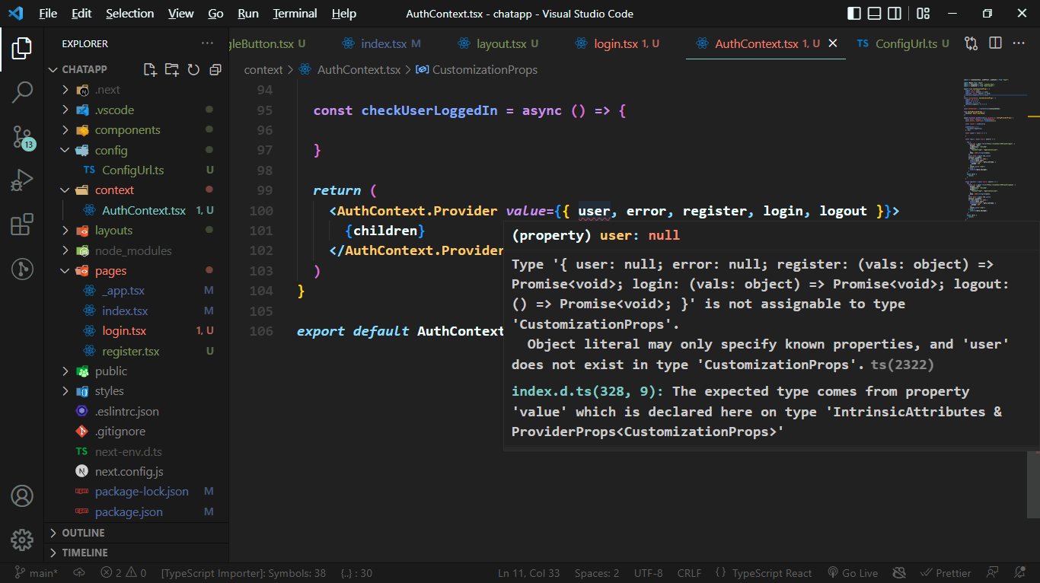The height and width of the screenshot is (583, 1040).
Task: Click line number 100 in the gutter
Action: click(261, 211)
